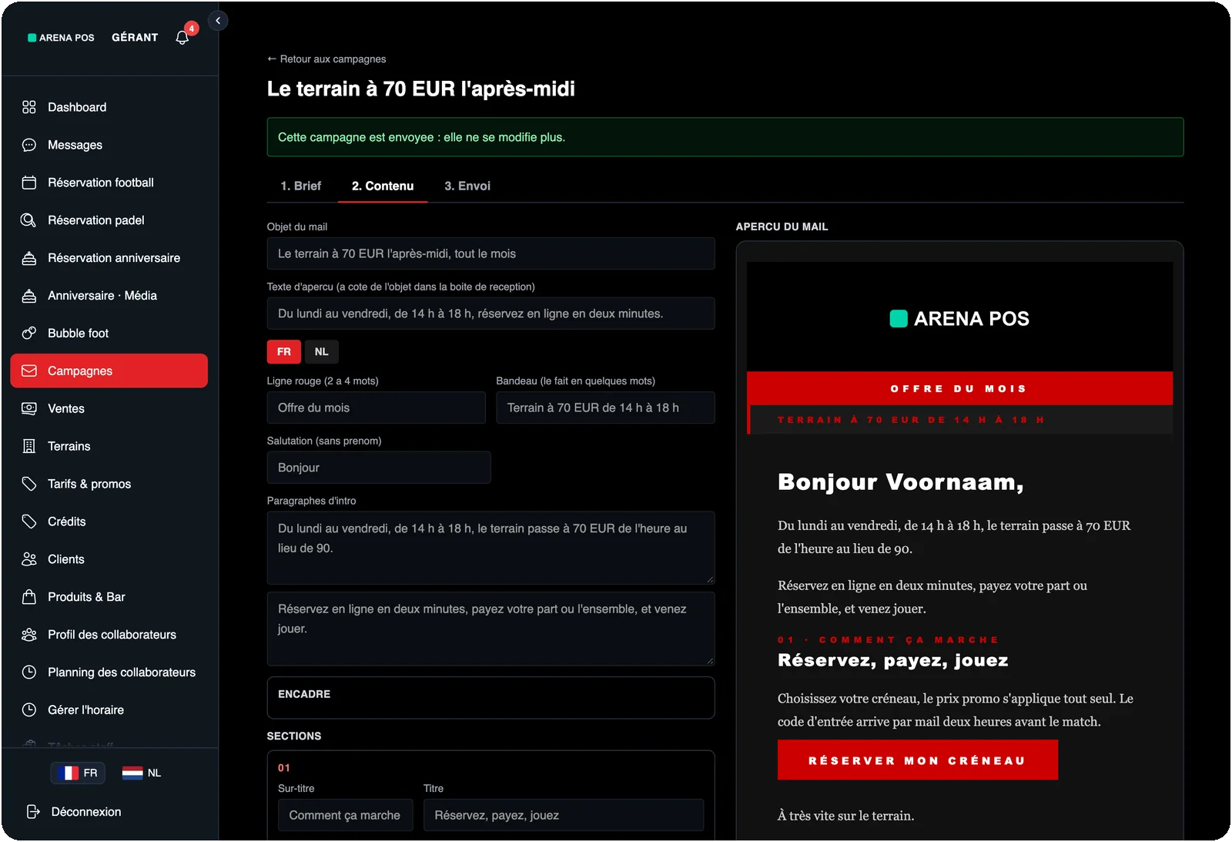This screenshot has height=842, width=1232.
Task: Click the Tarifs & promos tag icon
Action: [x=29, y=484]
